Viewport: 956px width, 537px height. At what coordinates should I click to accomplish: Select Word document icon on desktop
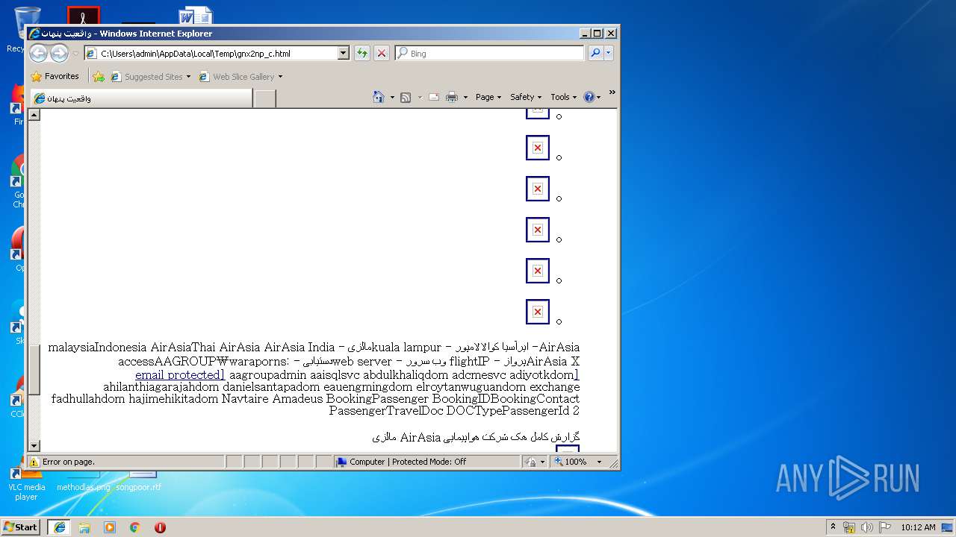pyautogui.click(x=196, y=16)
